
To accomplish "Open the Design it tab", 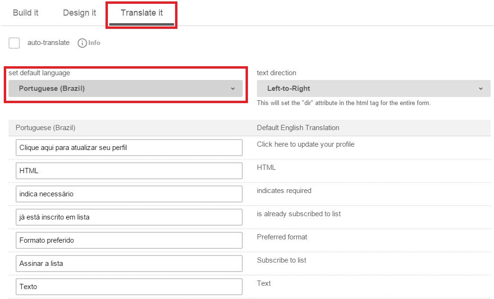I will tap(79, 13).
